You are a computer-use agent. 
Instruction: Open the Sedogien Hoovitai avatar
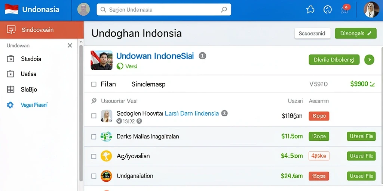pyautogui.click(x=107, y=116)
